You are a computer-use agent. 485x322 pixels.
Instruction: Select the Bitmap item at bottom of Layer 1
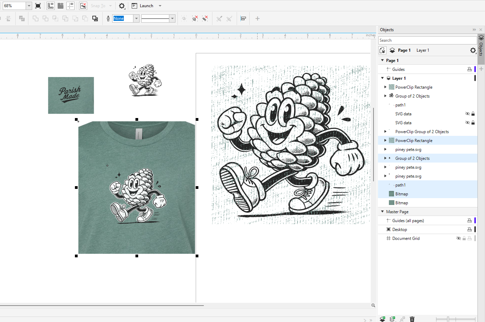tap(402, 203)
